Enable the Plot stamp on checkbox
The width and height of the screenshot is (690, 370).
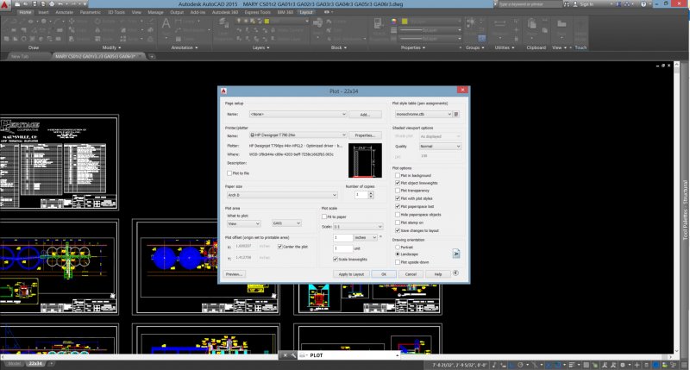point(398,223)
